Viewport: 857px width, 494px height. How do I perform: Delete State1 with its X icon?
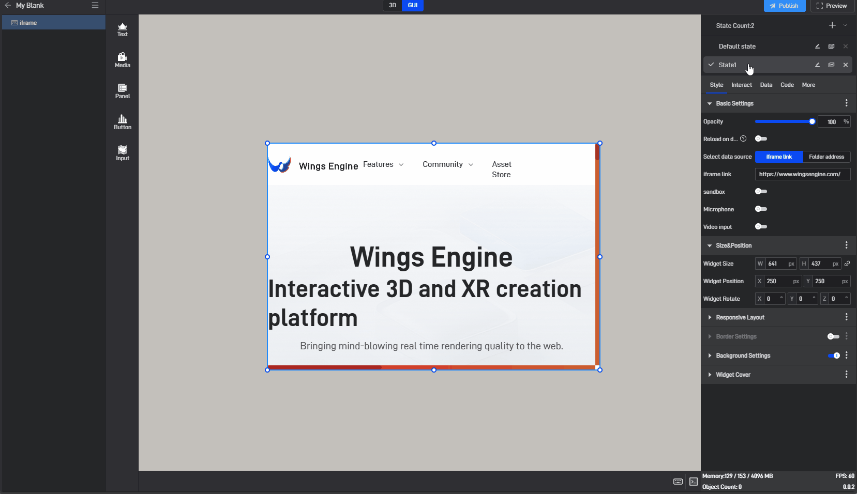846,65
